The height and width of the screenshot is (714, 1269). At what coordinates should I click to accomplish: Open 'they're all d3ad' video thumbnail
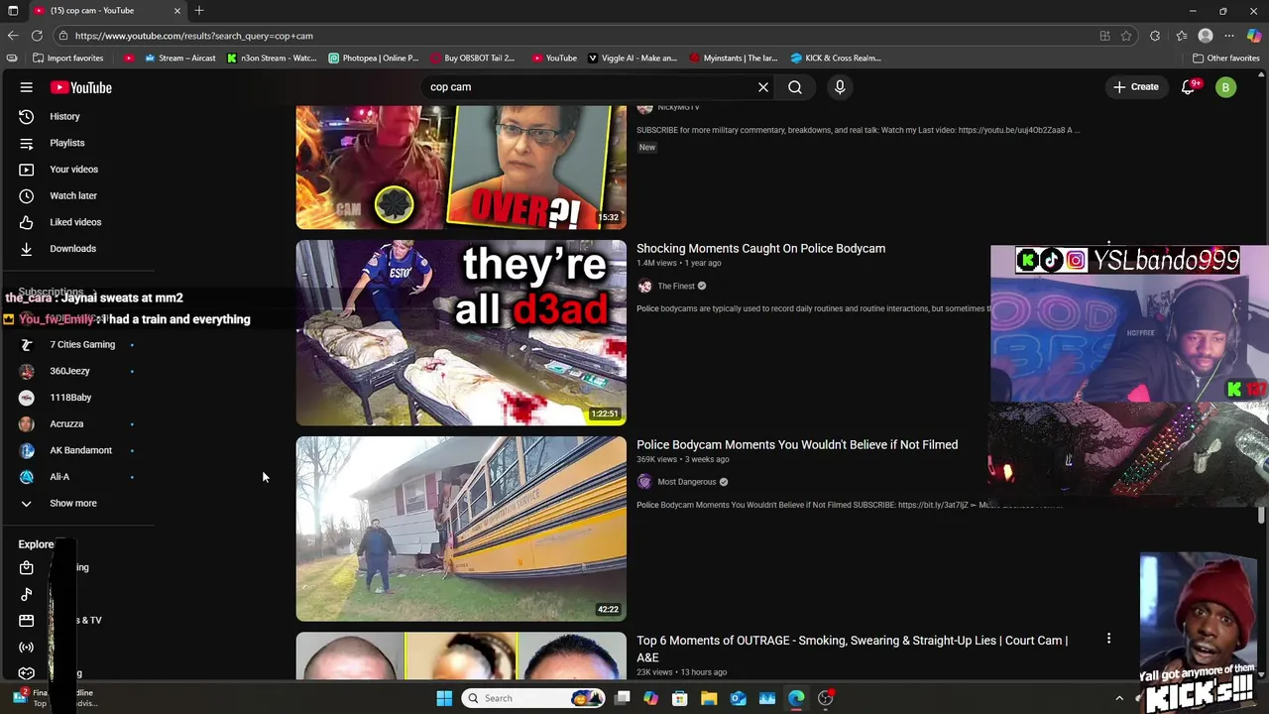(x=461, y=332)
